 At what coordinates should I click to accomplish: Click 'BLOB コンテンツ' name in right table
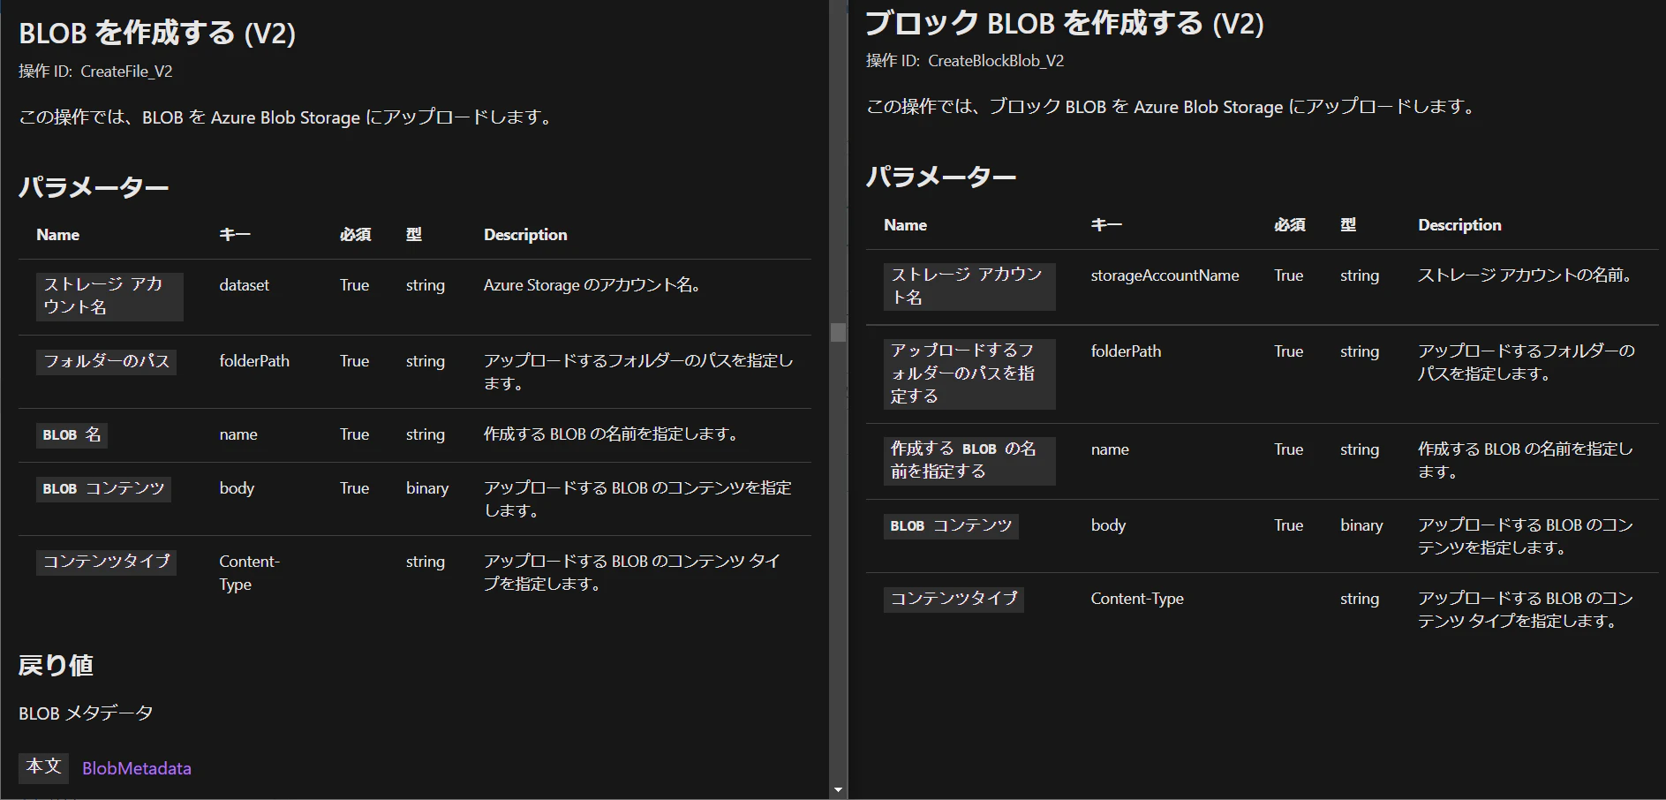(x=951, y=525)
